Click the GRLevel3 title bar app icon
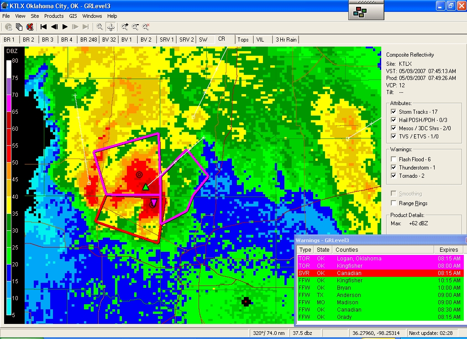This screenshot has height=339, width=467. pyautogui.click(x=5, y=5)
